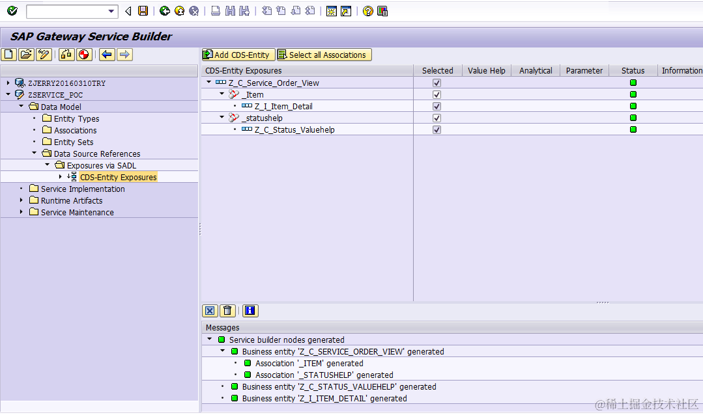703x415 pixels.
Task: Collapse the Data Source References folder
Action: click(x=34, y=153)
